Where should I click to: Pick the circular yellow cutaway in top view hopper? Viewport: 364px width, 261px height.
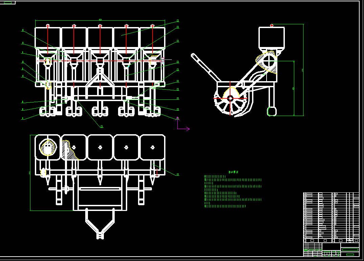pyautogui.click(x=48, y=147)
